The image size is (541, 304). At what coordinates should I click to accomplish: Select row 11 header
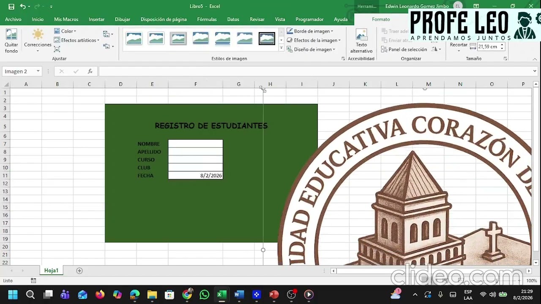[x=5, y=176]
